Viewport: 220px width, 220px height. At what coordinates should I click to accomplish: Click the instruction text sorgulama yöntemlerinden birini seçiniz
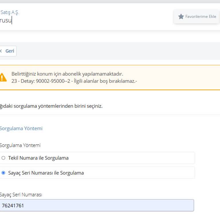pos(51,106)
